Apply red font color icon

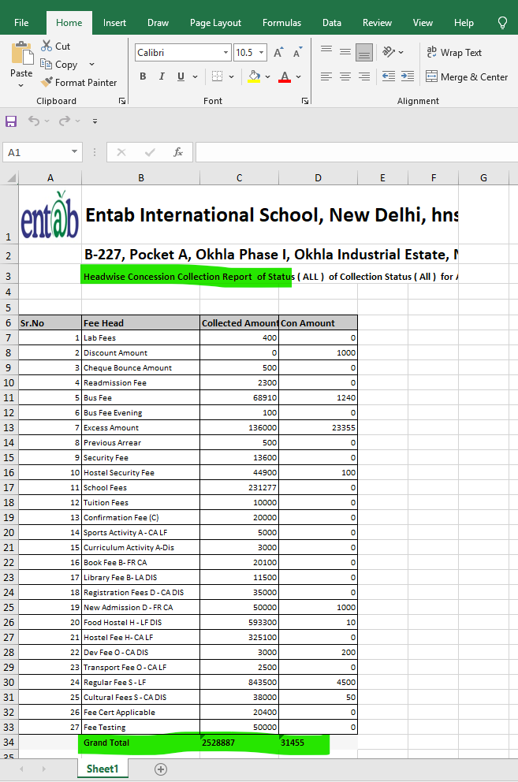point(285,76)
